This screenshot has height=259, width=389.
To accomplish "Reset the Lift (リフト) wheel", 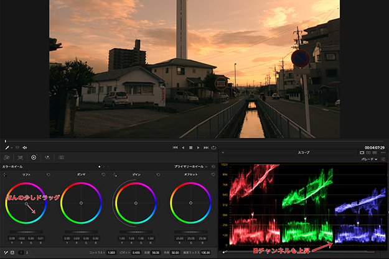I will 49,175.
